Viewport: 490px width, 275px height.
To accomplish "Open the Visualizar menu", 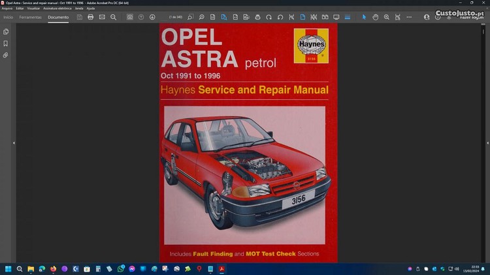I will (33, 8).
